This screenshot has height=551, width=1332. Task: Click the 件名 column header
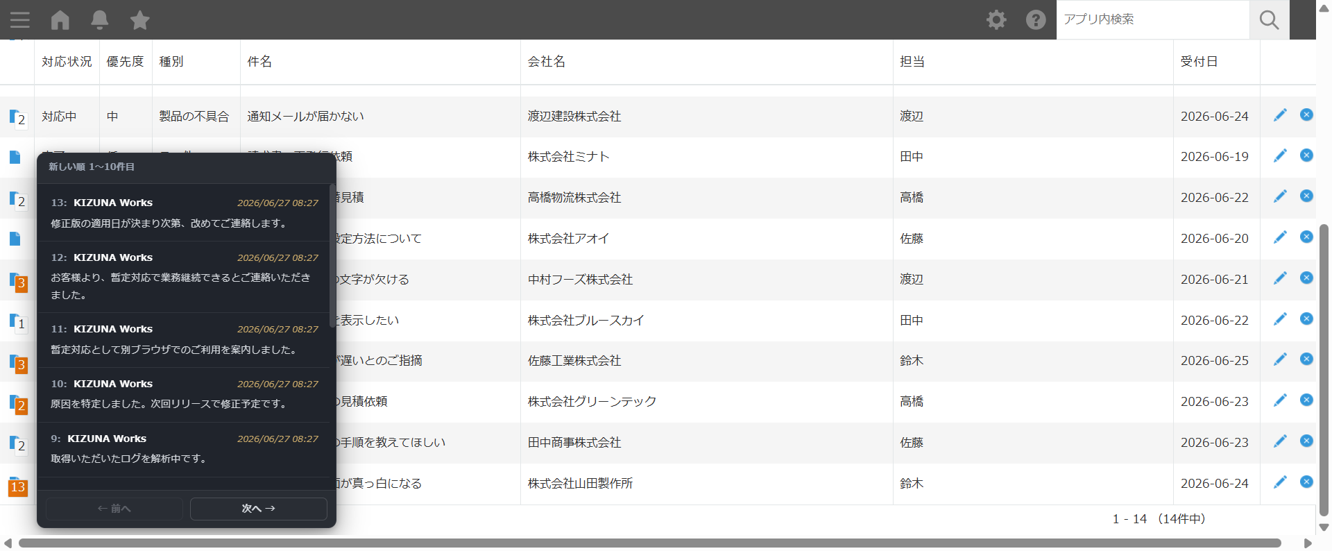tap(380, 62)
